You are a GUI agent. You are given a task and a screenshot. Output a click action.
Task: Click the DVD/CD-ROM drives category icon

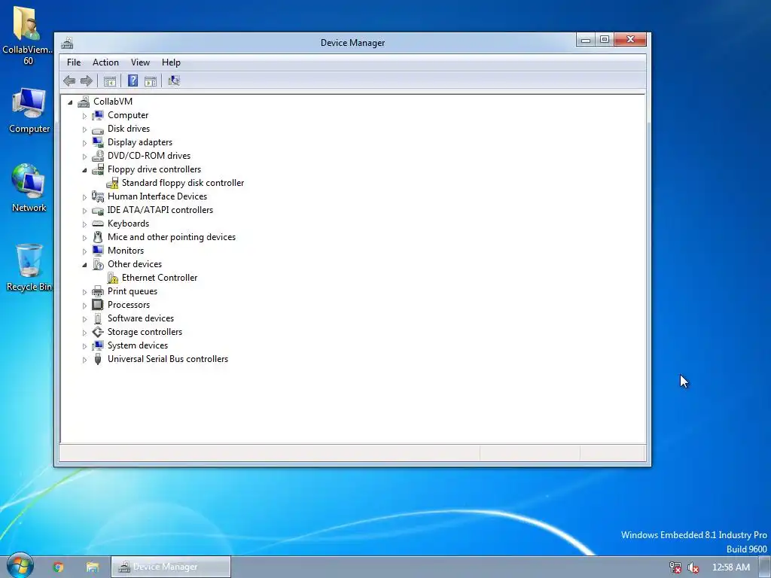(98, 156)
